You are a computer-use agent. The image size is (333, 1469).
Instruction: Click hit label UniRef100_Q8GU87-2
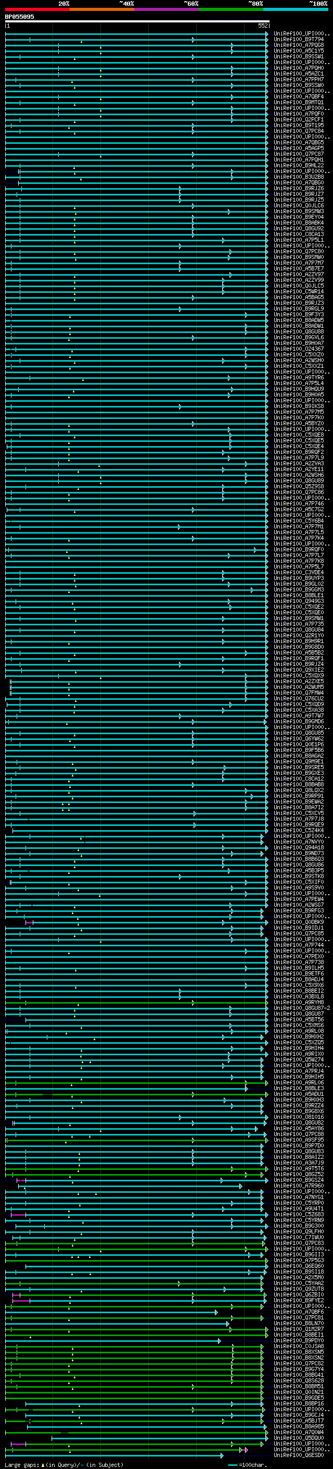click(x=302, y=1008)
